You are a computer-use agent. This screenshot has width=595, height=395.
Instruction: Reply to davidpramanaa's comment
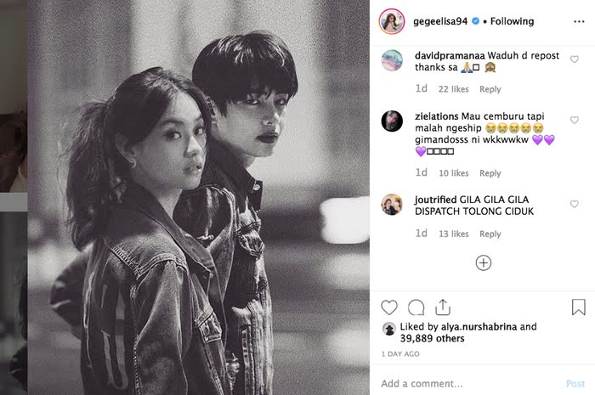pyautogui.click(x=490, y=89)
